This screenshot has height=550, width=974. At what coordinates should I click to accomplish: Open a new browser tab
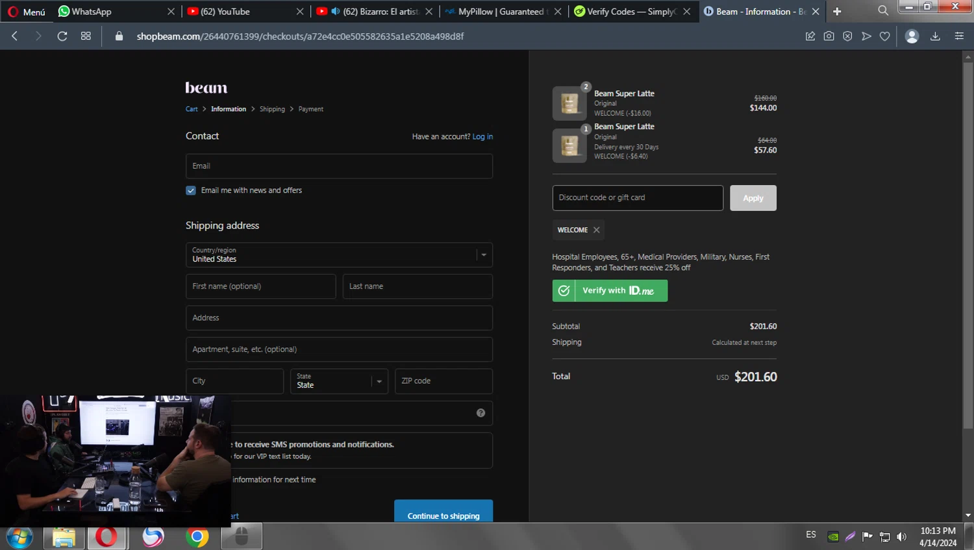point(837,12)
